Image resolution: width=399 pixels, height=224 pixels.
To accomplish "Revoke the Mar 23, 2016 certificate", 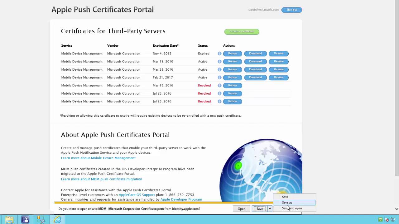I will 279,69.
